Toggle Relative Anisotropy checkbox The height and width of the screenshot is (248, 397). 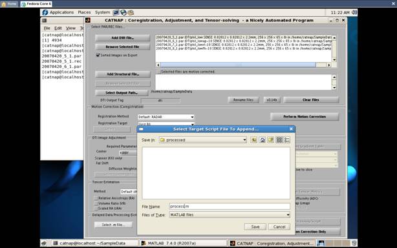tap(96, 198)
